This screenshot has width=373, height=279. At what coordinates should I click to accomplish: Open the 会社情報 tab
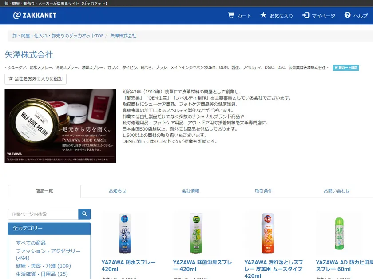(x=190, y=191)
